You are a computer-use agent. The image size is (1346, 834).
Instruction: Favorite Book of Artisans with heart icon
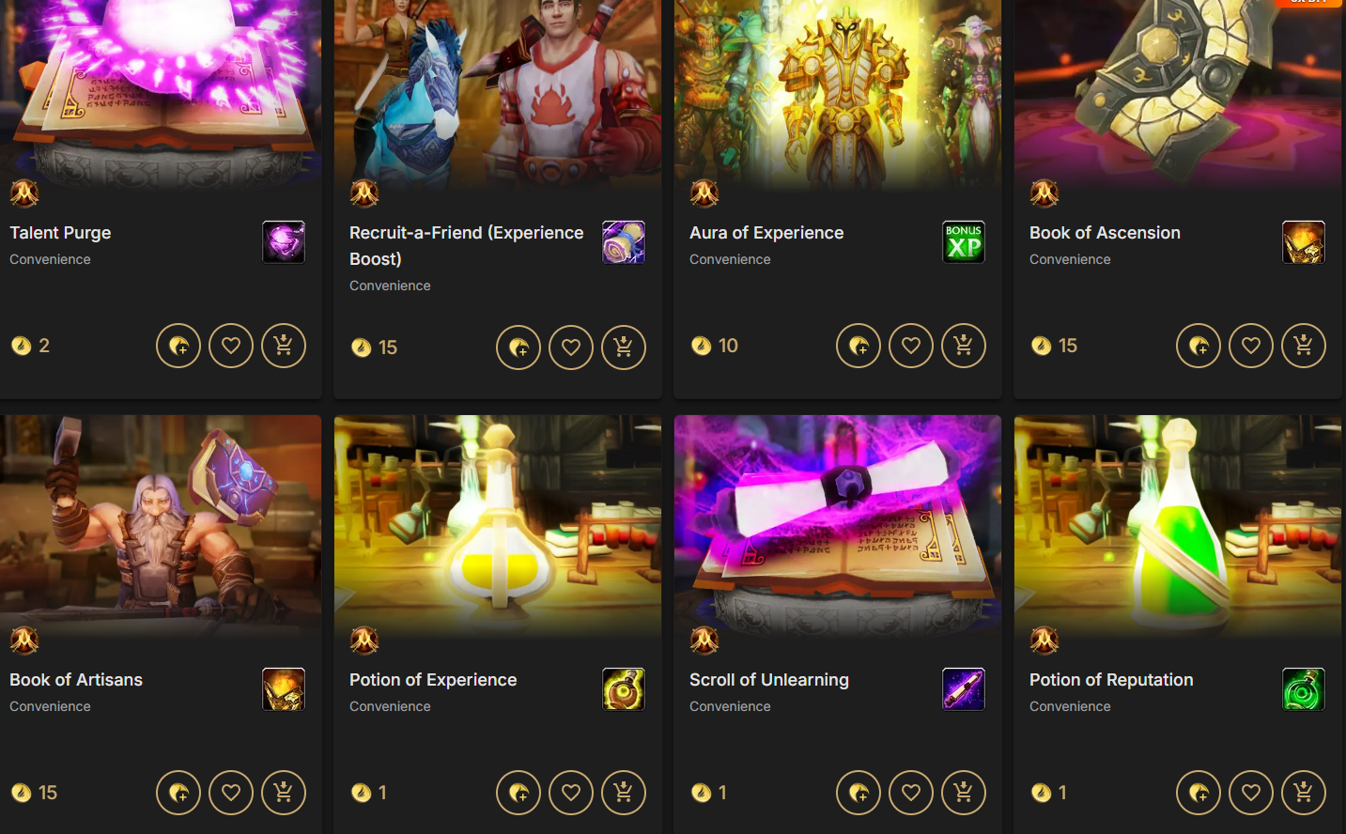231,793
